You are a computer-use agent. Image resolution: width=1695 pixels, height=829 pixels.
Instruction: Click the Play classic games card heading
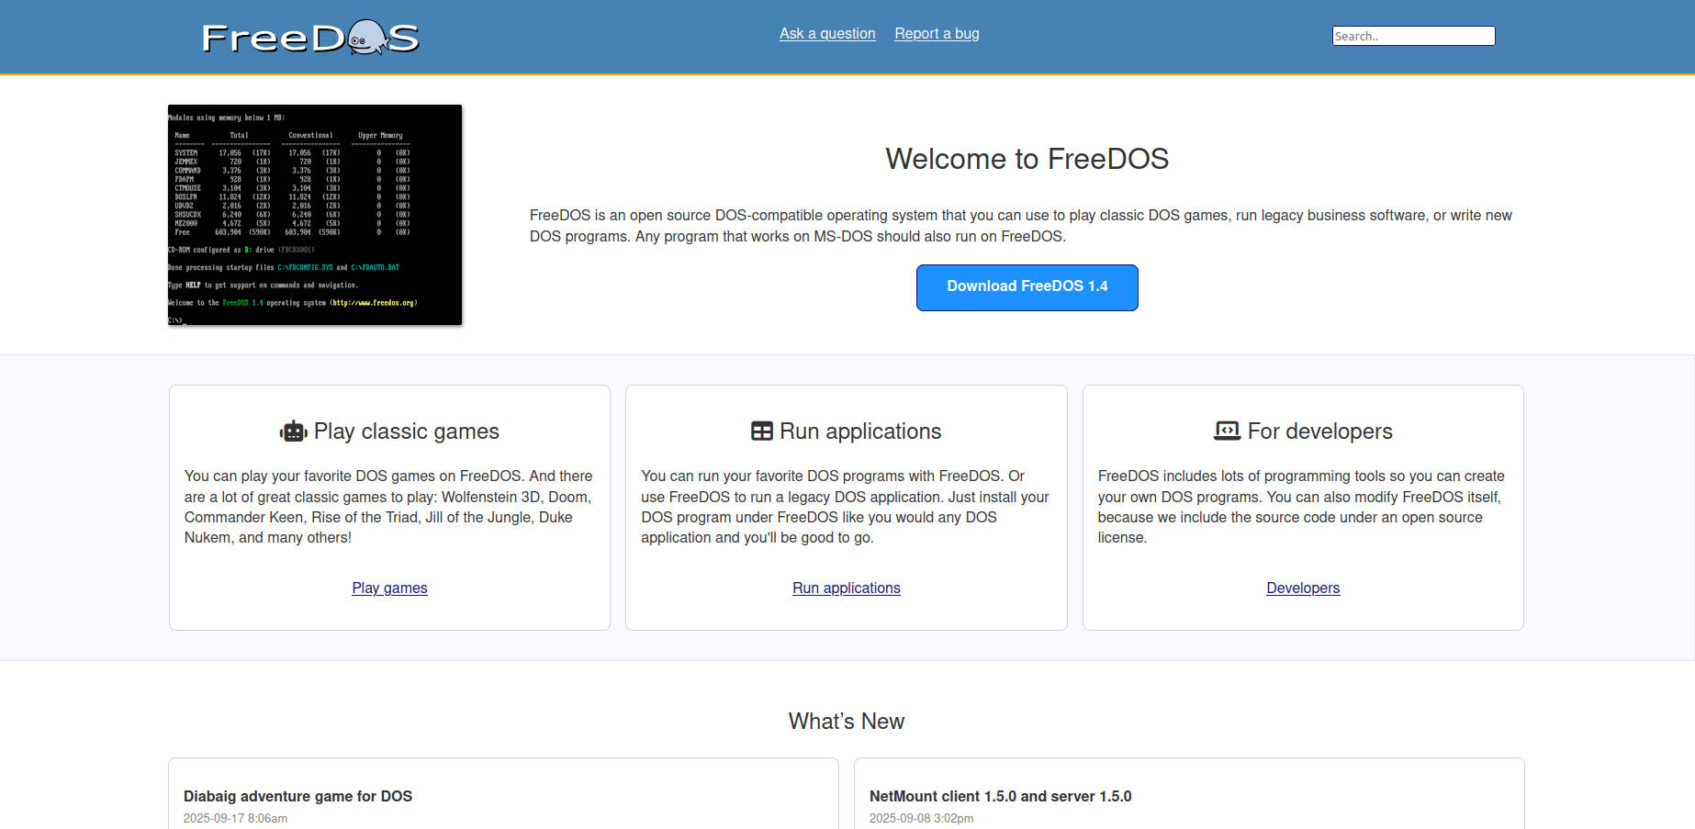click(407, 431)
